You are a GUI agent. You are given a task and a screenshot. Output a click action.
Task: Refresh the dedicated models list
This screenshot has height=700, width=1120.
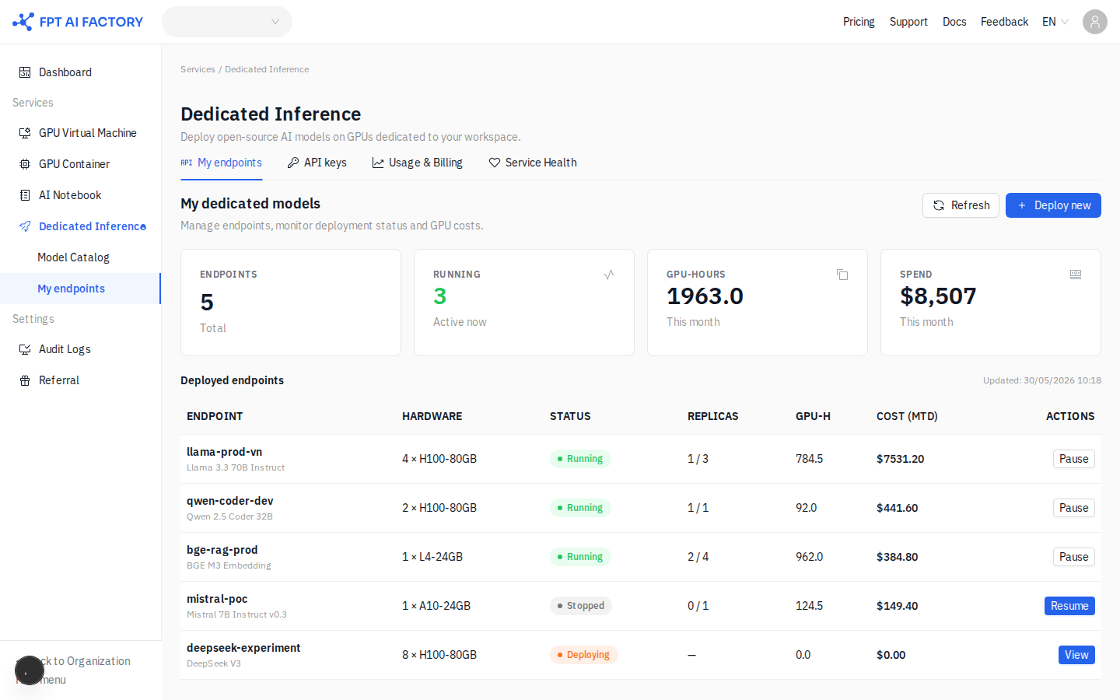(x=961, y=205)
